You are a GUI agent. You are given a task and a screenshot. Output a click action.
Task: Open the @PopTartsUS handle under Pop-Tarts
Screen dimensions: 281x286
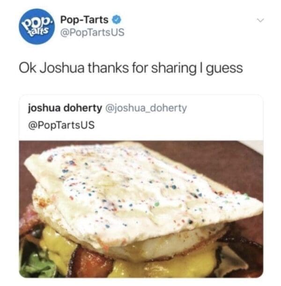(x=92, y=32)
